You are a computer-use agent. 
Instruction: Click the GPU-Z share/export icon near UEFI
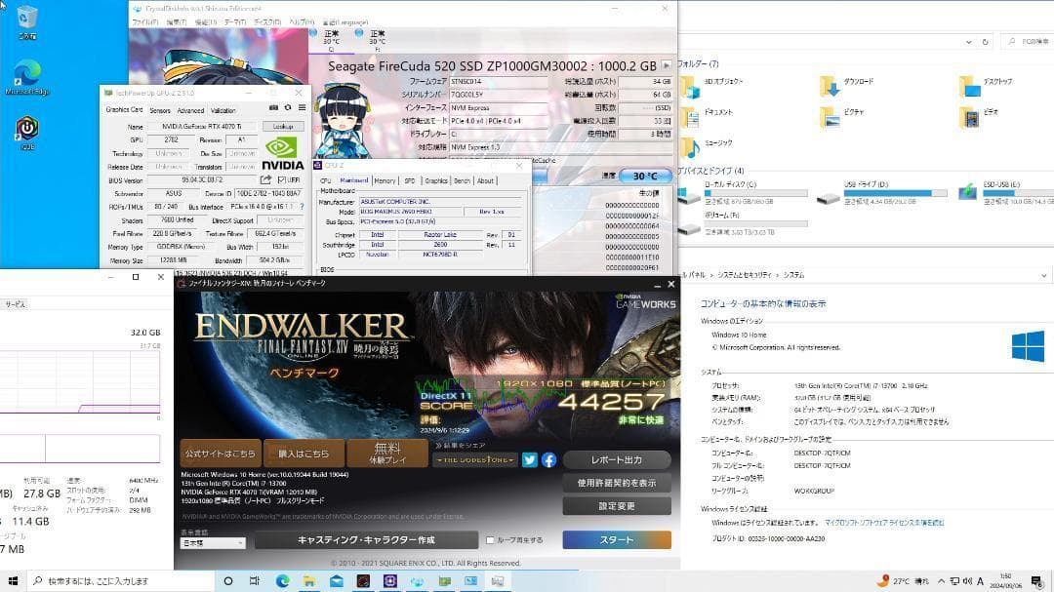[266, 179]
